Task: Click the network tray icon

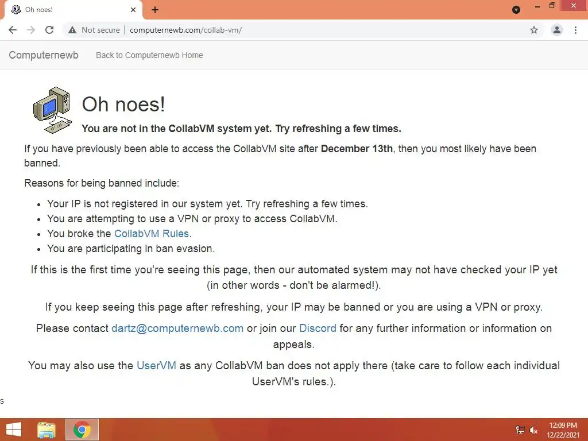Action: click(x=520, y=430)
